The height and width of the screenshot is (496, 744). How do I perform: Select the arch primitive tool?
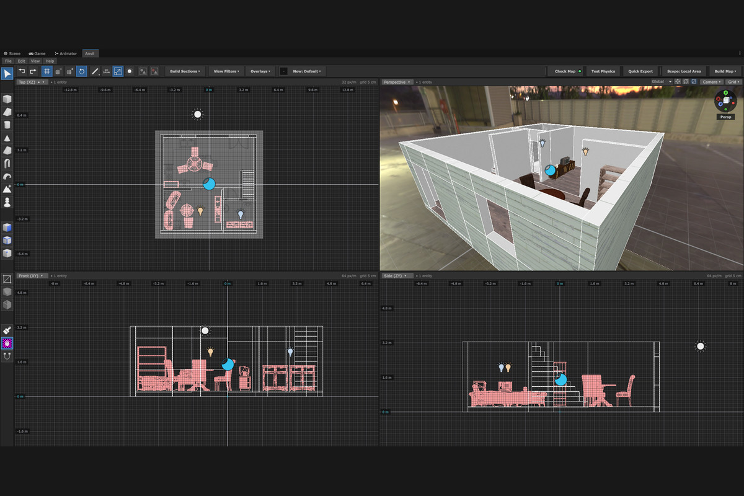[7, 164]
